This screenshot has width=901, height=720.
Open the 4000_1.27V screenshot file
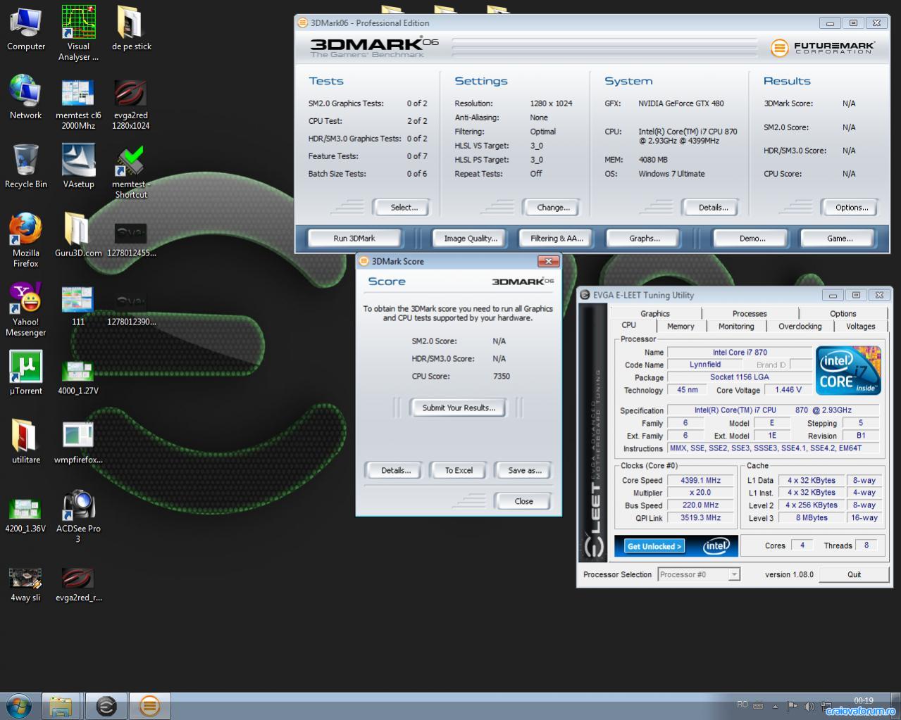[x=78, y=378]
